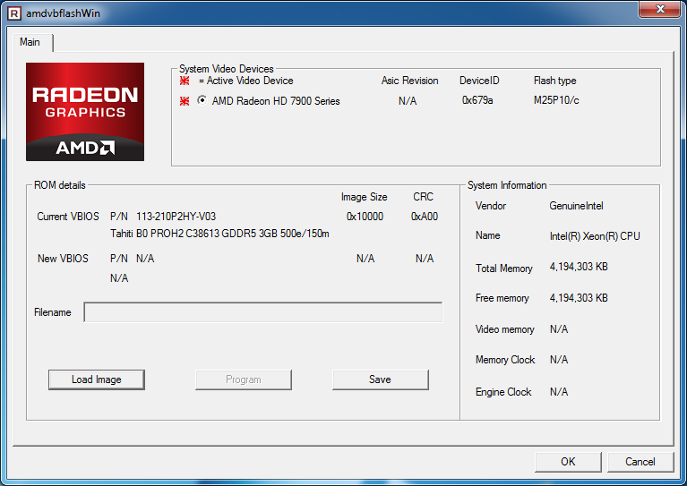Click the part number 113-210P2HY-V03
687x486 pixels.
[176, 217]
